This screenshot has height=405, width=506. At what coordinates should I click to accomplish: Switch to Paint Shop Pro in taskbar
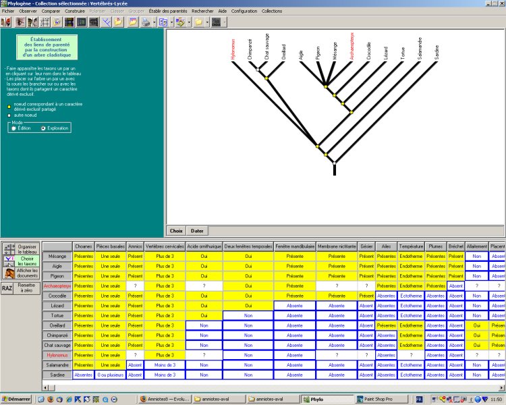378,399
